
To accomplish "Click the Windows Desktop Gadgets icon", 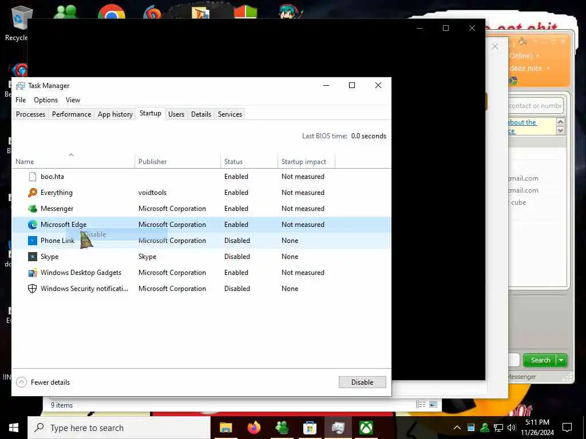I will pyautogui.click(x=33, y=273).
